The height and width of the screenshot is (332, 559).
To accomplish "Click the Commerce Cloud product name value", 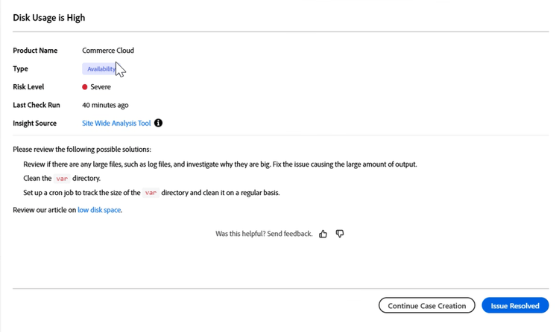I will [108, 51].
